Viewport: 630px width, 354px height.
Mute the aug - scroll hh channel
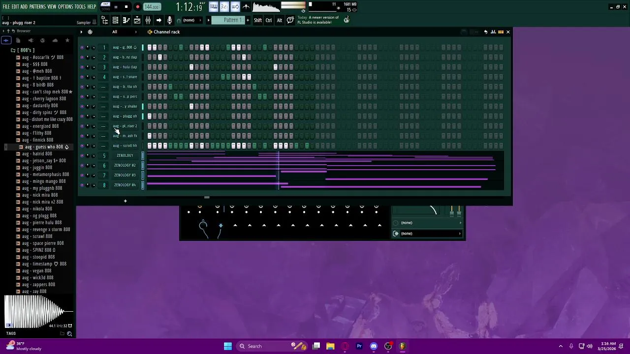(82, 146)
